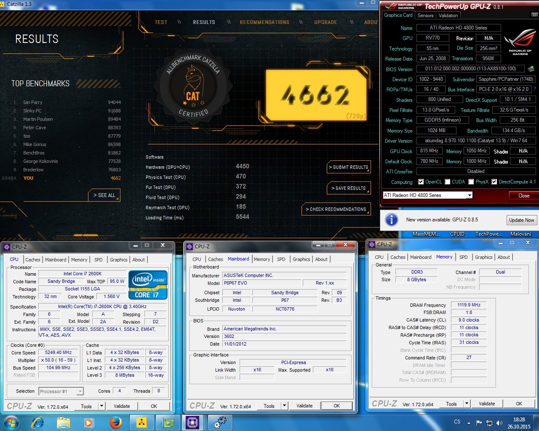Viewport: 539px width, 431px height.
Task: Click the GPU-Z camera screenshot icon
Action: (x=534, y=15)
